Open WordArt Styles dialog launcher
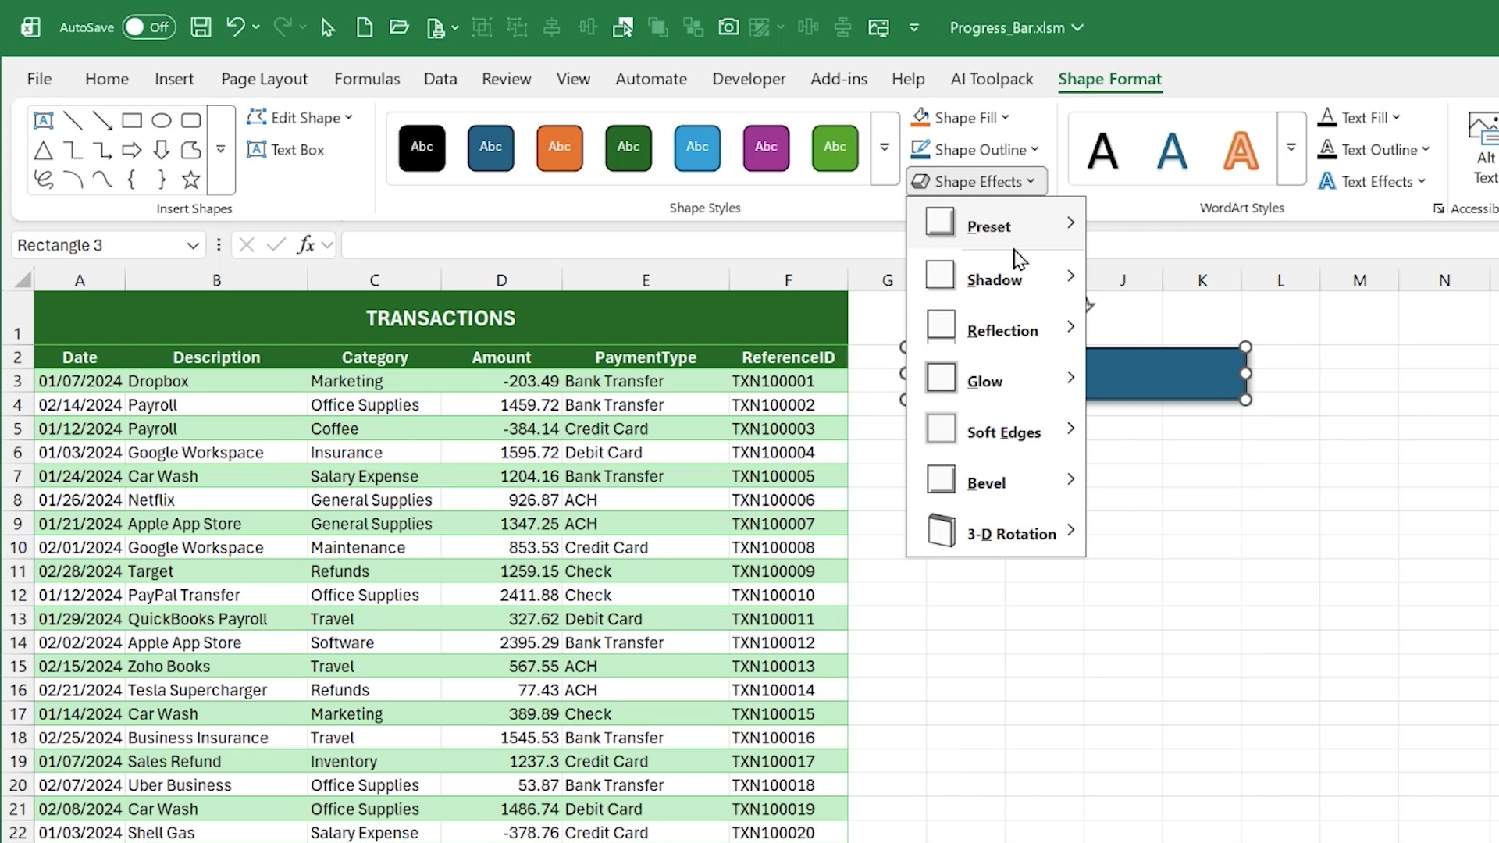The height and width of the screenshot is (843, 1499). [x=1438, y=208]
